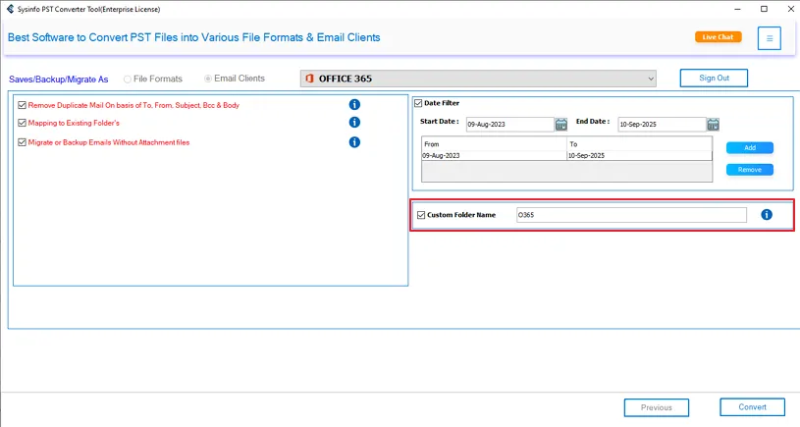Uncheck Mapping to Existing Folder's option

[22, 124]
